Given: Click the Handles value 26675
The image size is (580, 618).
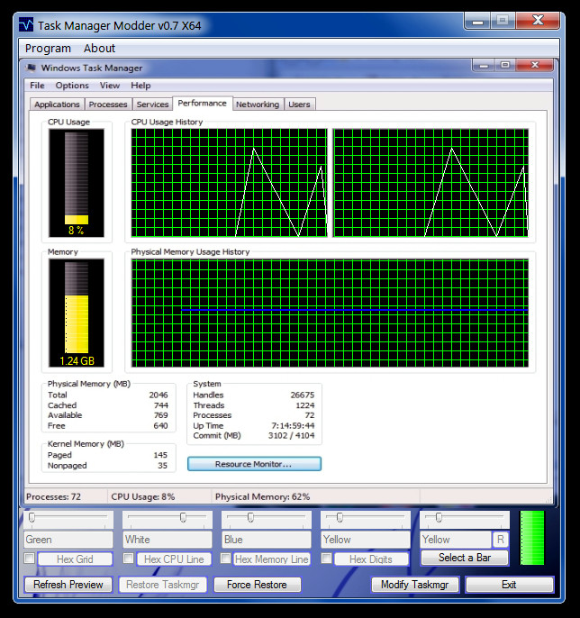Looking at the screenshot, I should 303,395.
